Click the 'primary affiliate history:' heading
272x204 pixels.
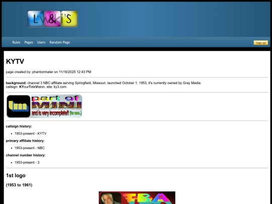click(x=25, y=141)
